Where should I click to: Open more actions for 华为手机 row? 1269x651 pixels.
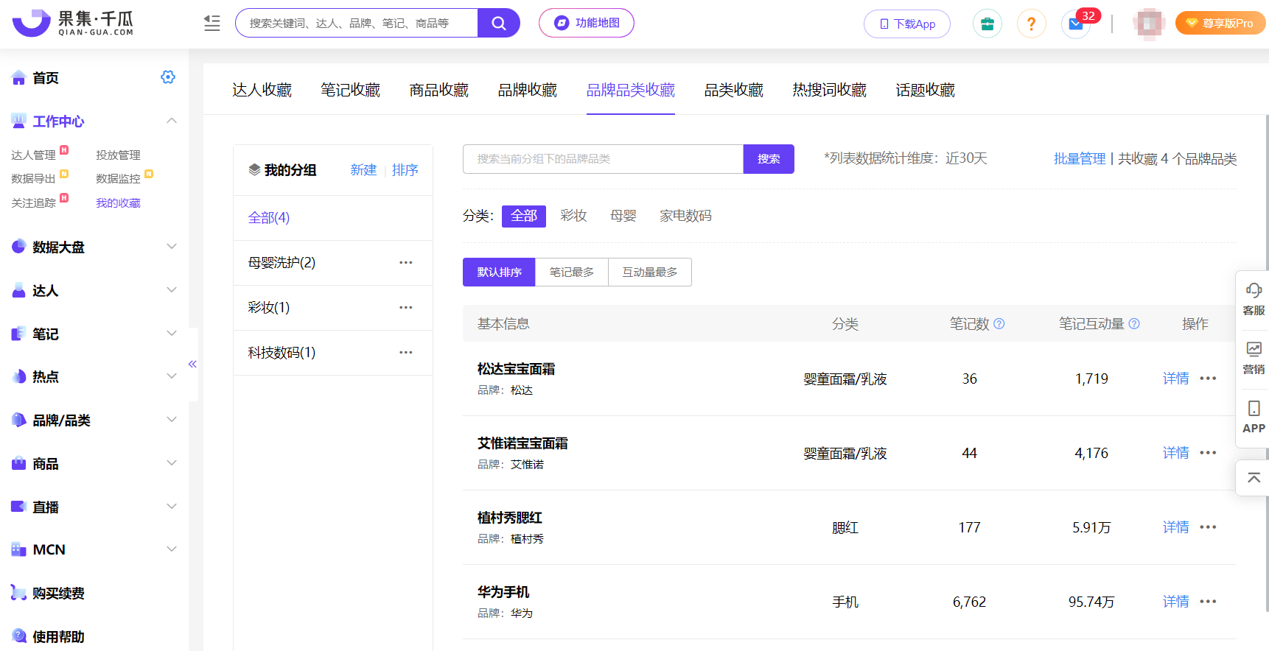point(1208,602)
